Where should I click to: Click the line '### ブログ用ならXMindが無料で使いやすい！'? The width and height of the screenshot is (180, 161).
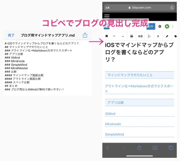click(x=34, y=89)
